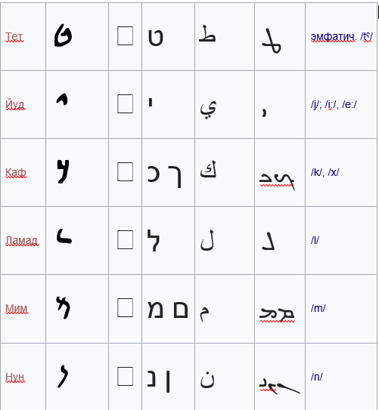Click the Aramaic Tet glyph image
This screenshot has width=379, height=410.
pyautogui.click(x=63, y=35)
